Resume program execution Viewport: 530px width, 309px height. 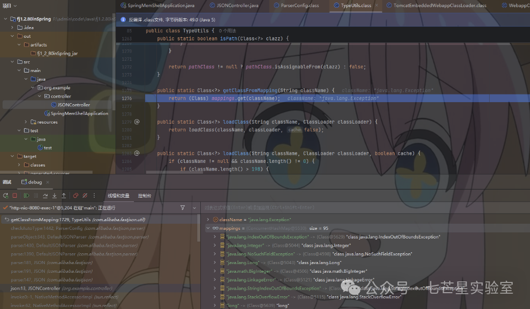coord(25,196)
